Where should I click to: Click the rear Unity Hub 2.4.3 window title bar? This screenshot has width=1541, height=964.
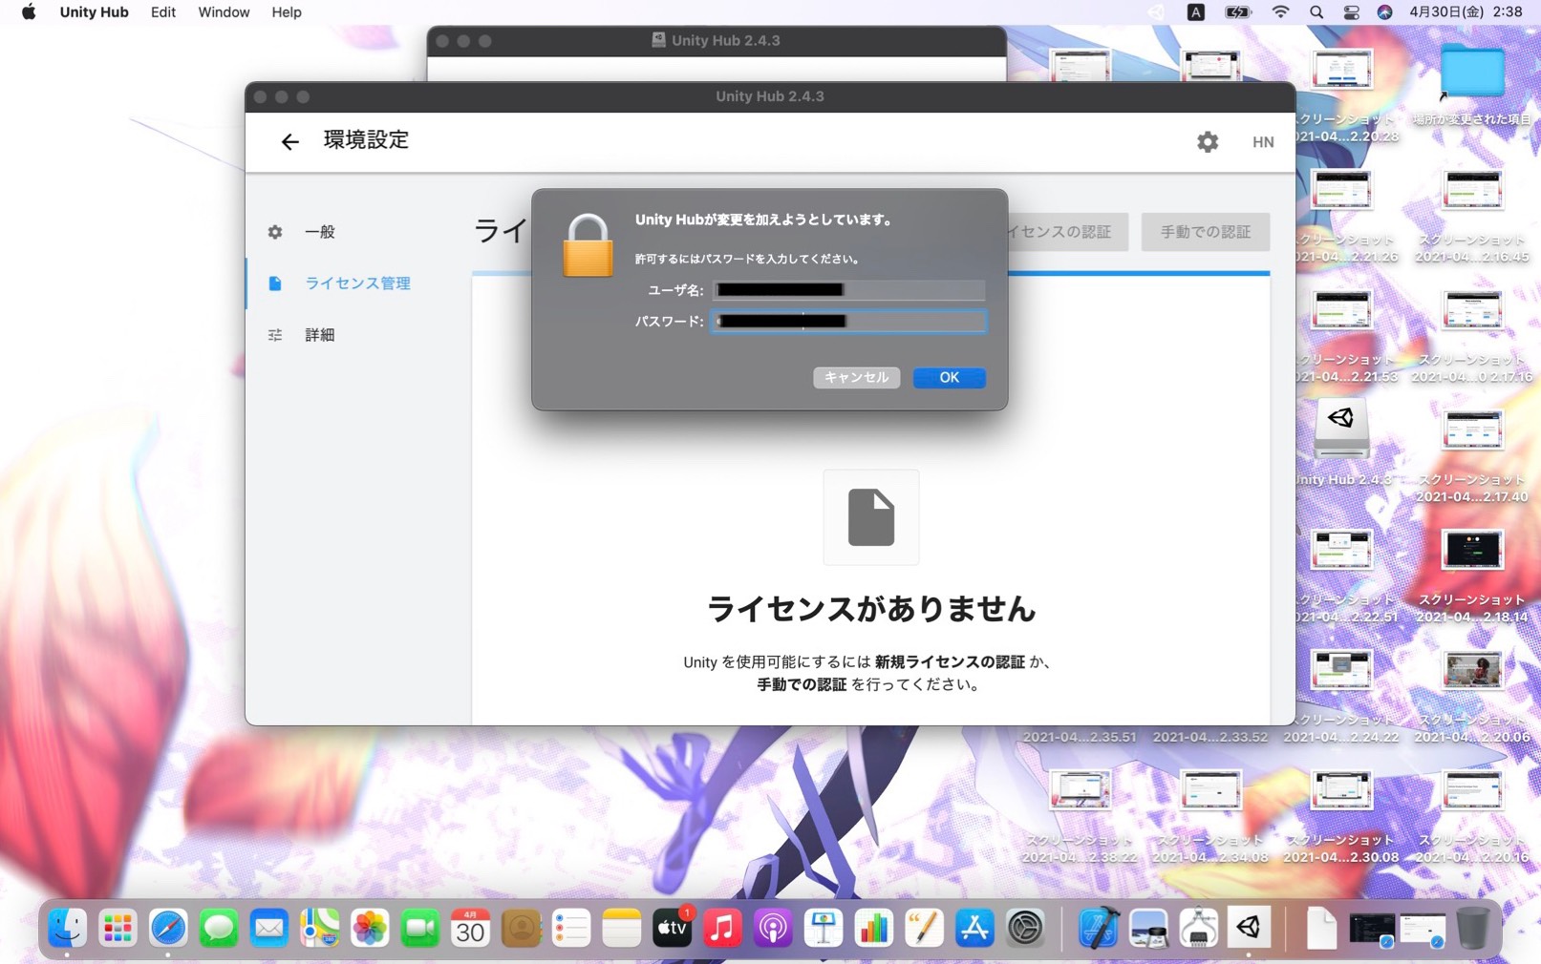717,41
